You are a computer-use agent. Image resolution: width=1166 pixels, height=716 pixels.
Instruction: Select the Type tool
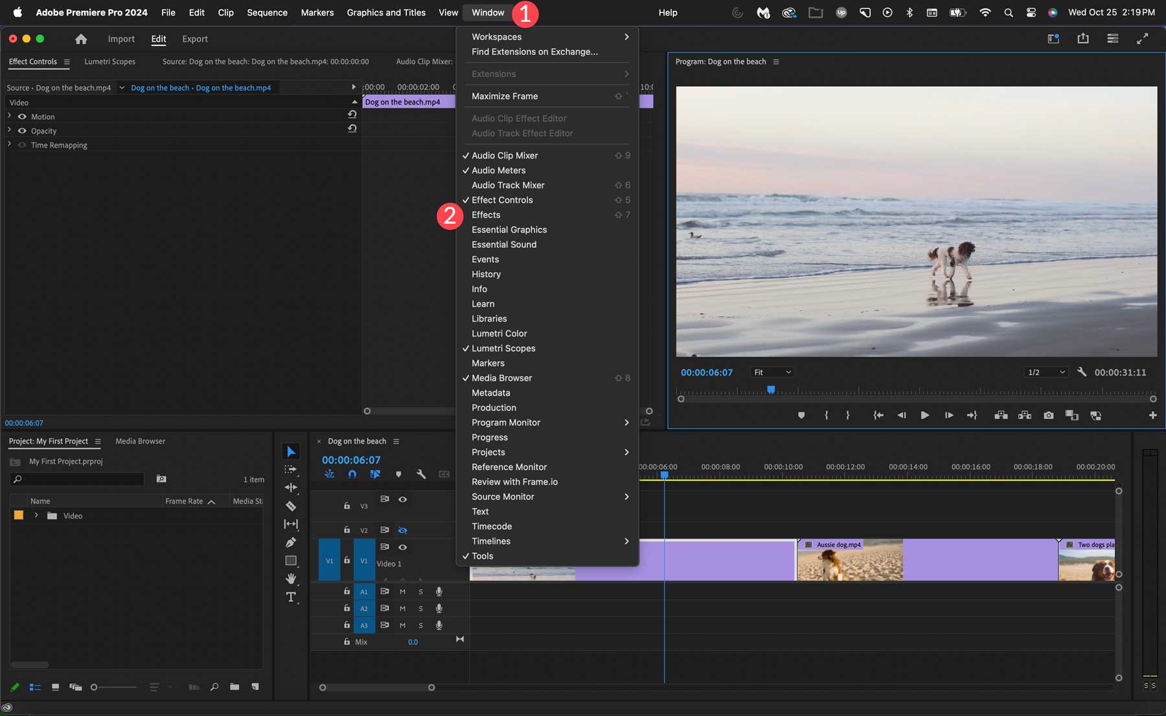[x=291, y=597]
